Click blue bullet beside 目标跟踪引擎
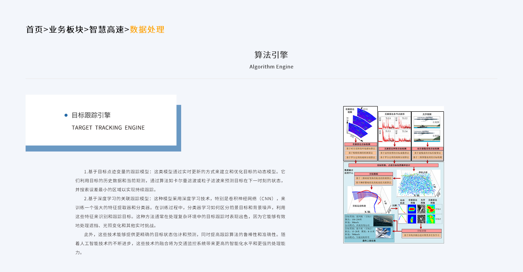523x272 pixels. [66, 115]
